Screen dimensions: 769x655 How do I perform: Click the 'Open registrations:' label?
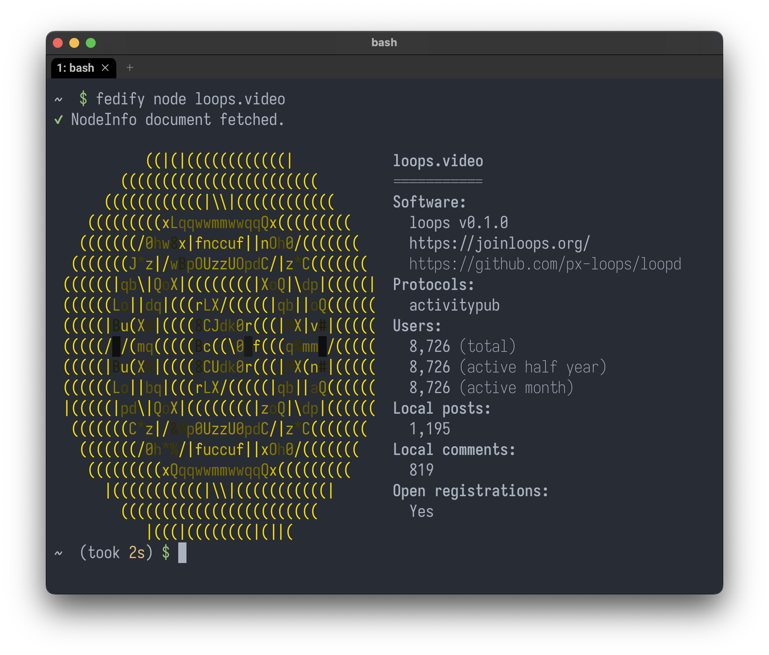point(471,491)
